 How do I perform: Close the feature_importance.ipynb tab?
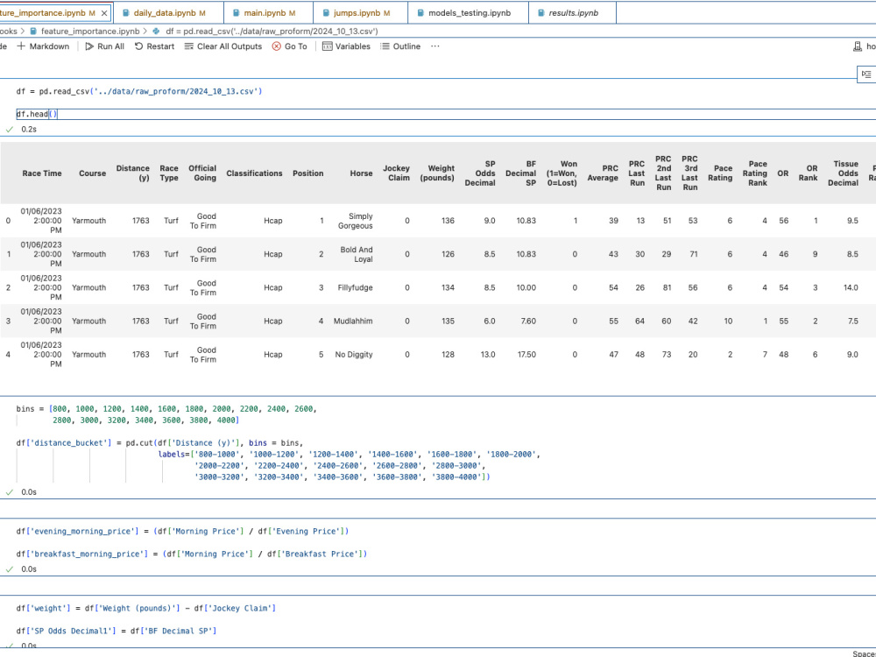point(104,13)
